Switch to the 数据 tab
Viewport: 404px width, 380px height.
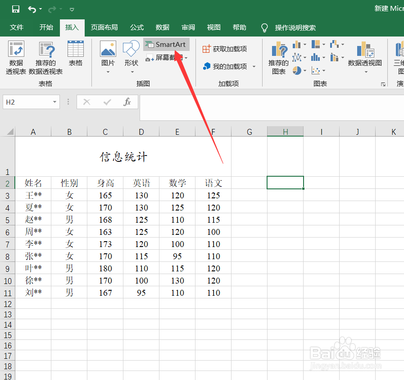[x=162, y=27]
